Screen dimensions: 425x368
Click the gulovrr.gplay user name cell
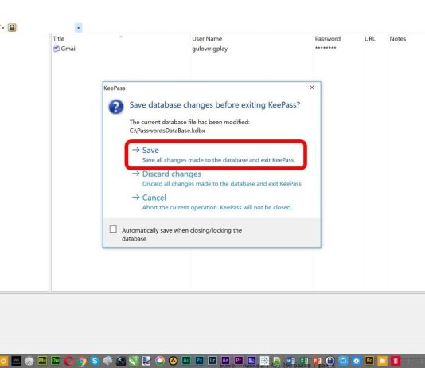pyautogui.click(x=210, y=49)
